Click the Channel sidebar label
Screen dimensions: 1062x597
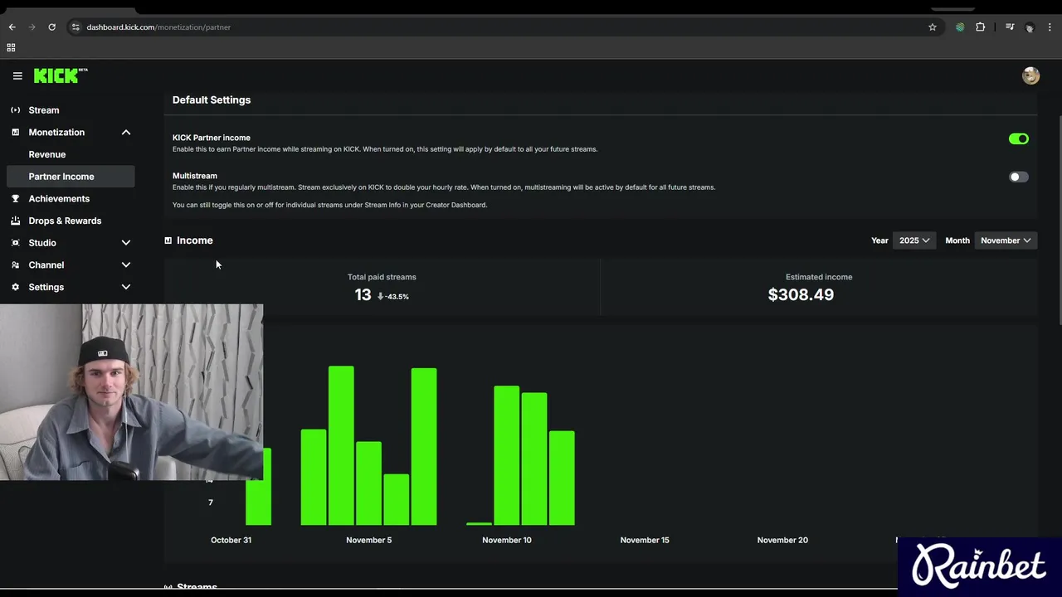[46, 265]
